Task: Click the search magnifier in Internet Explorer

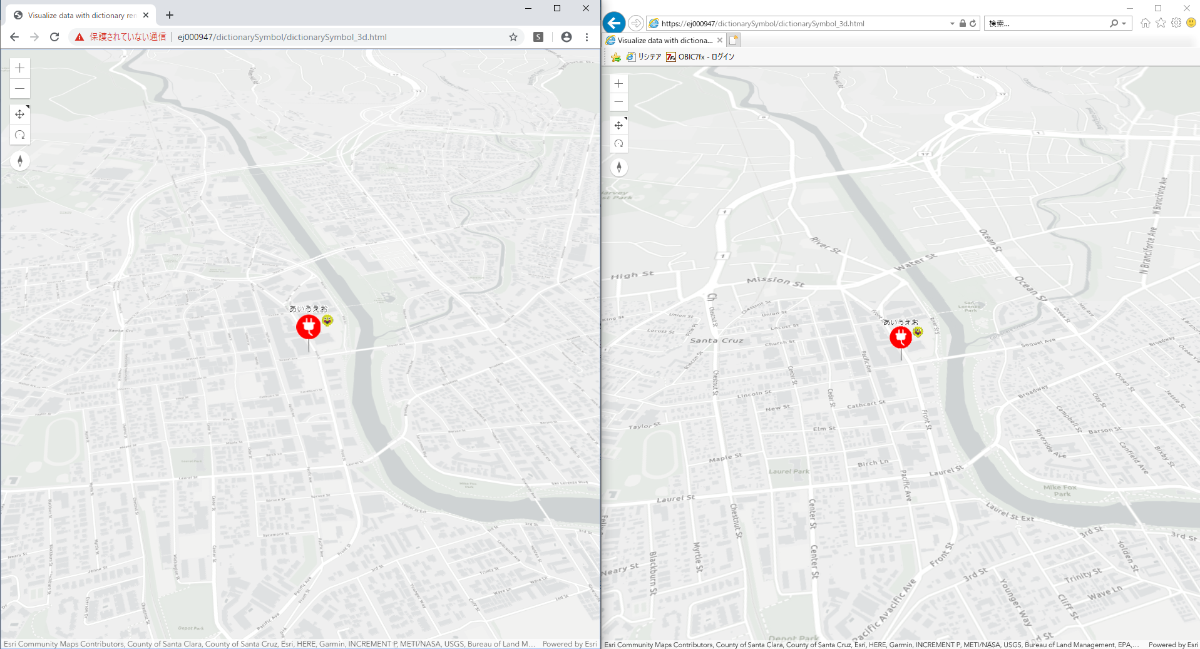Action: pos(1114,24)
